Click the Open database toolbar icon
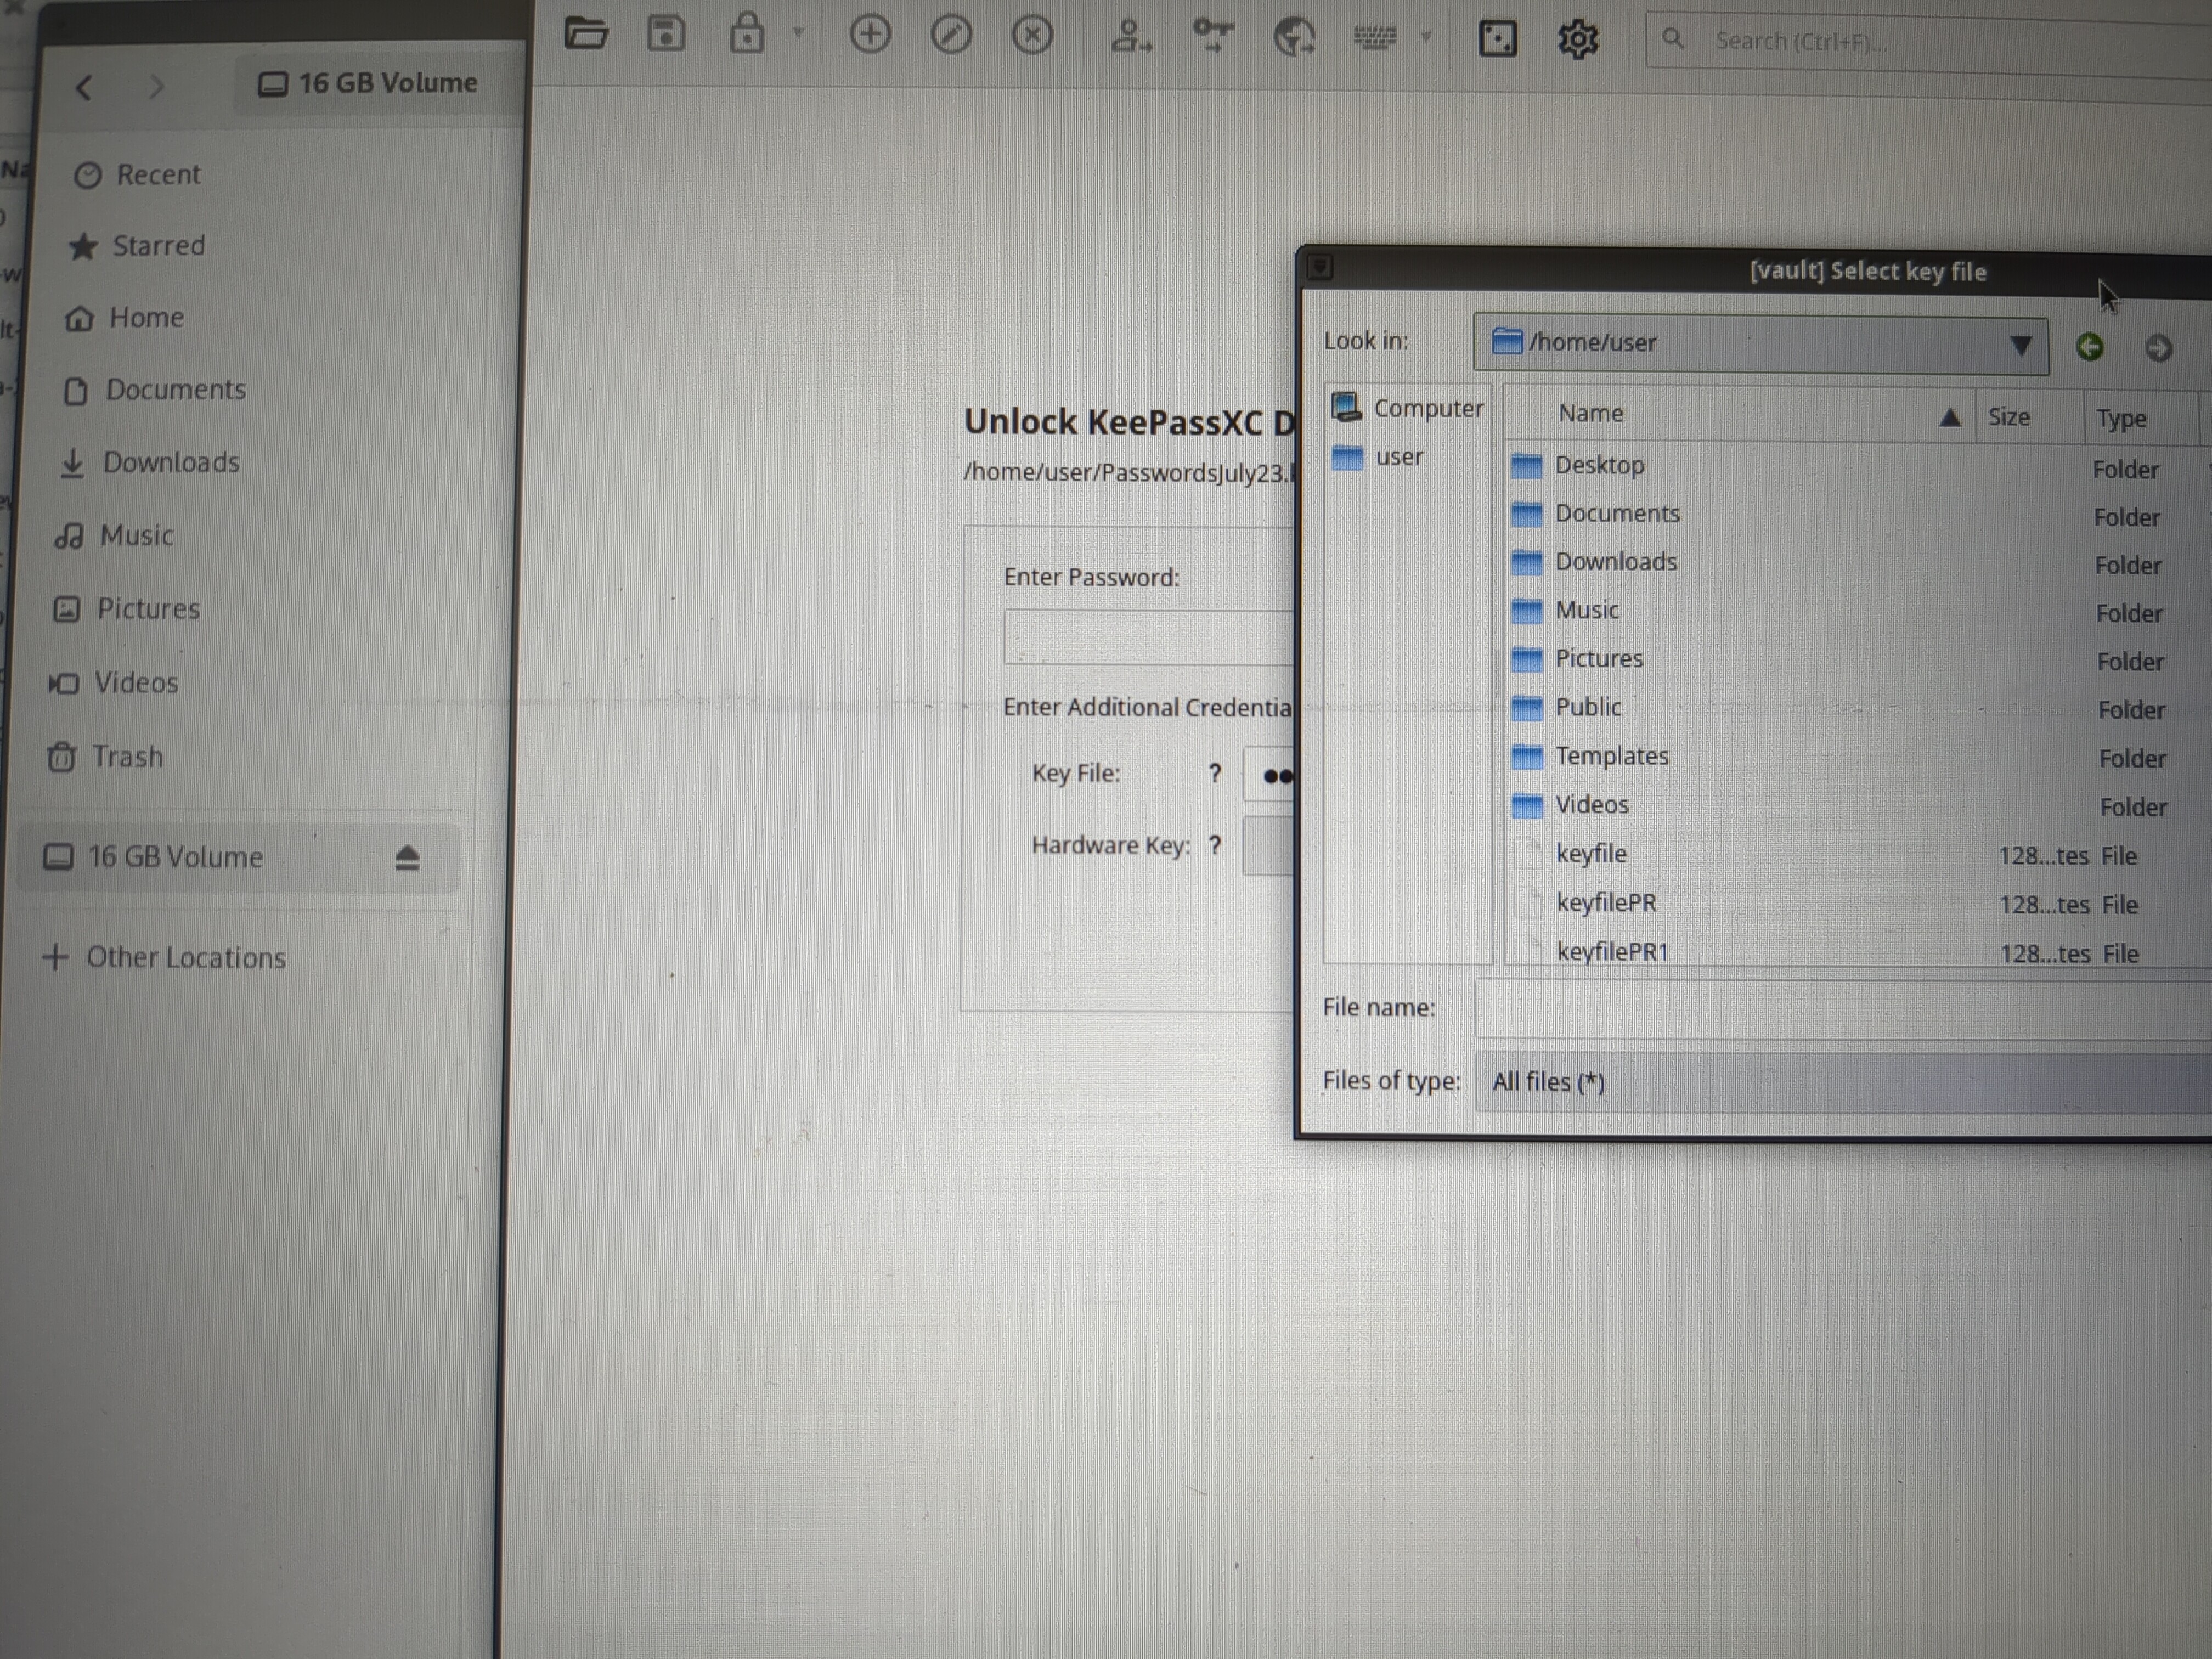Screen dimensions: 2212x1659 tap(586, 34)
